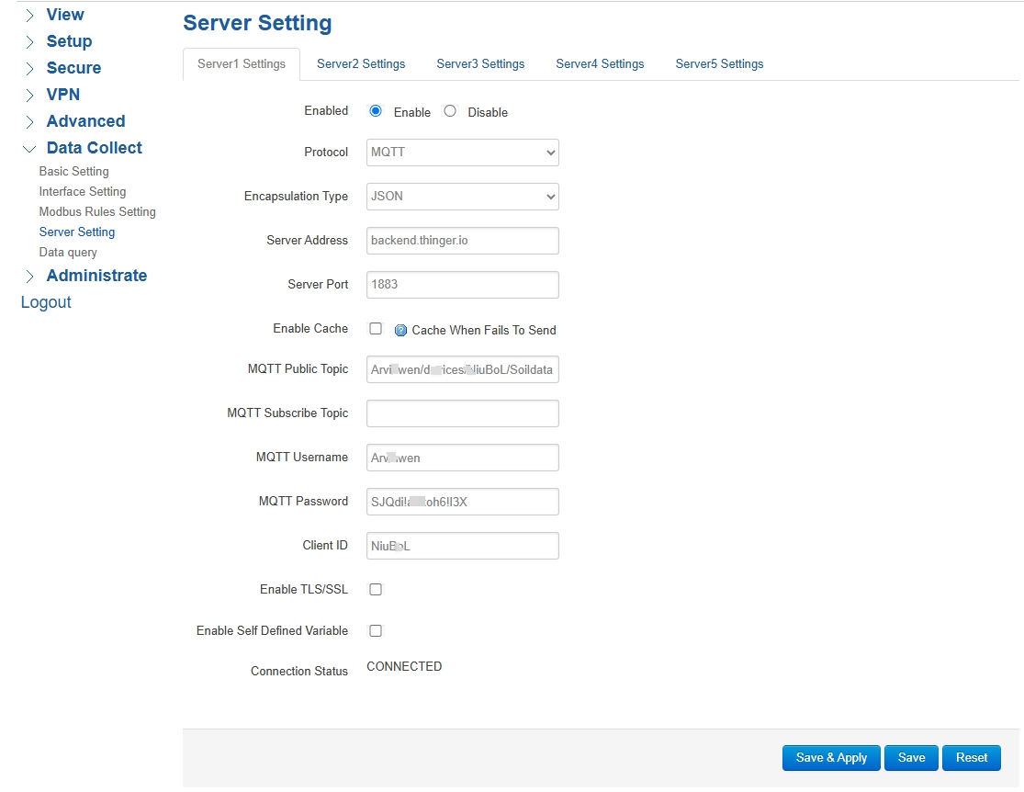This screenshot has width=1024, height=792.
Task: Switch to the Server5 Settings tab
Action: point(719,63)
